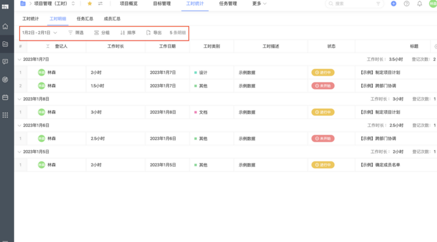Click 林森 avatar in the 3小时 row

pos(41,112)
